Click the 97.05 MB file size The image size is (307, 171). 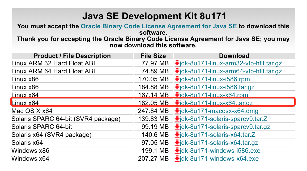point(155,143)
